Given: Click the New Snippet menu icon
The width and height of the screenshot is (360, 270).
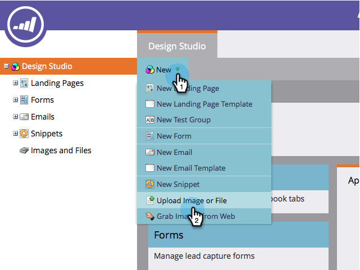Looking at the screenshot, I should coord(150,184).
